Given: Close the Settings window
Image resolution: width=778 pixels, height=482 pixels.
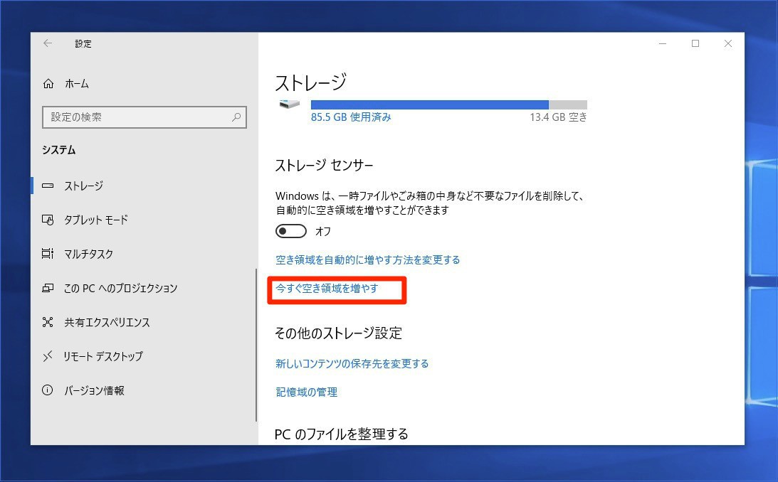Looking at the screenshot, I should (728, 43).
